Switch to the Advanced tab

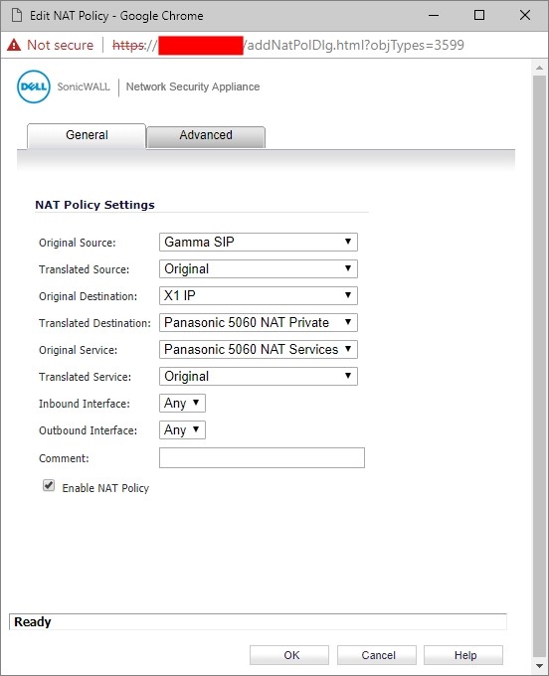point(206,136)
